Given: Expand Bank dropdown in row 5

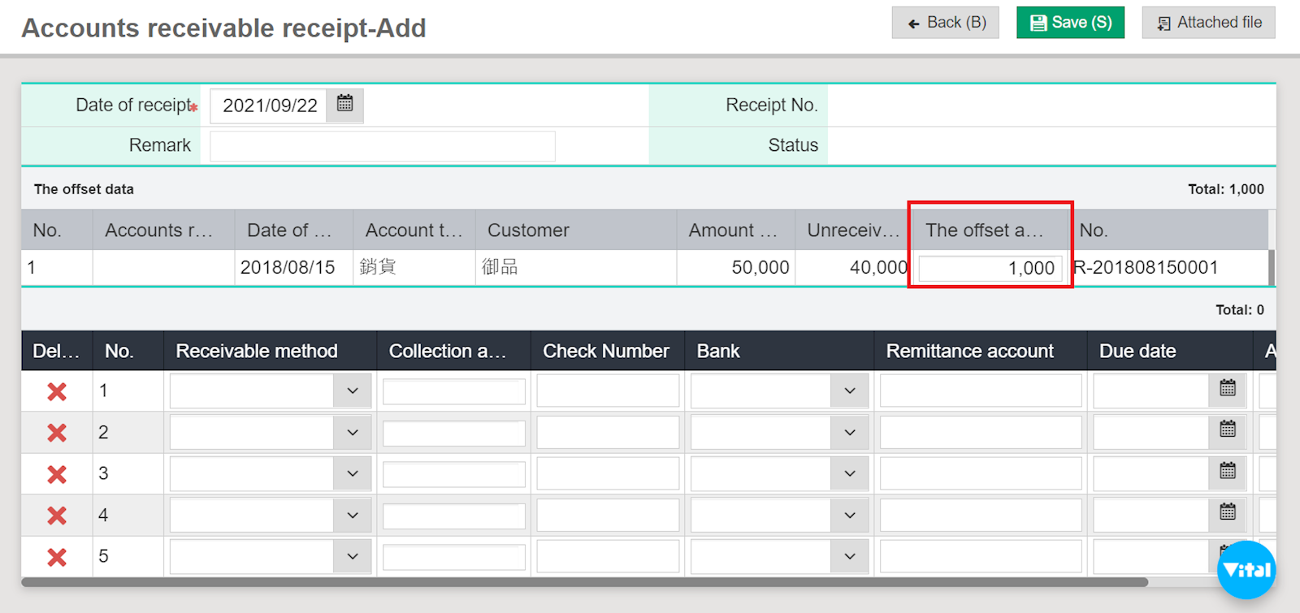Looking at the screenshot, I should (x=849, y=556).
